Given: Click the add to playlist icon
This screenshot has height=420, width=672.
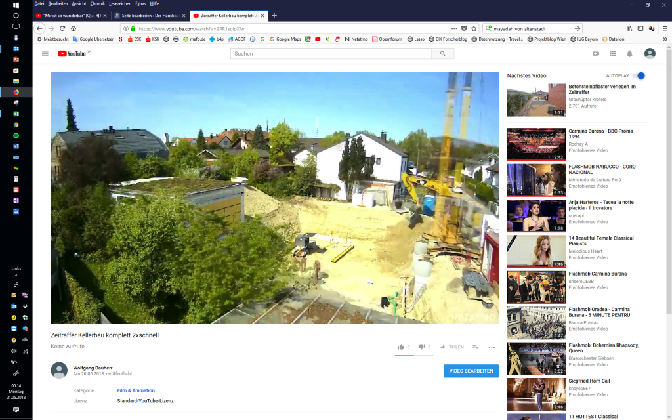Looking at the screenshot, I should 475,346.
